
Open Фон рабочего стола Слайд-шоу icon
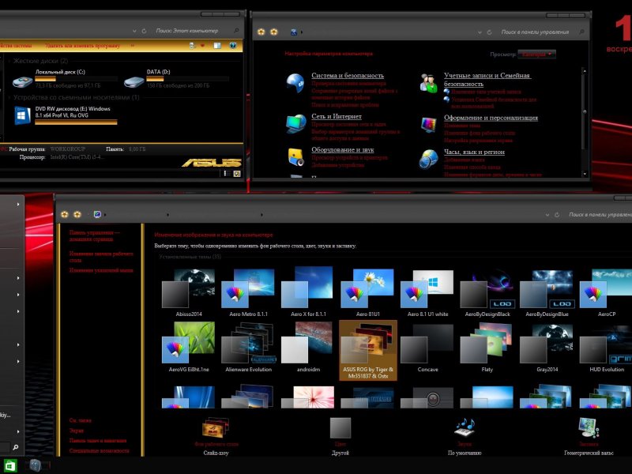(216, 428)
